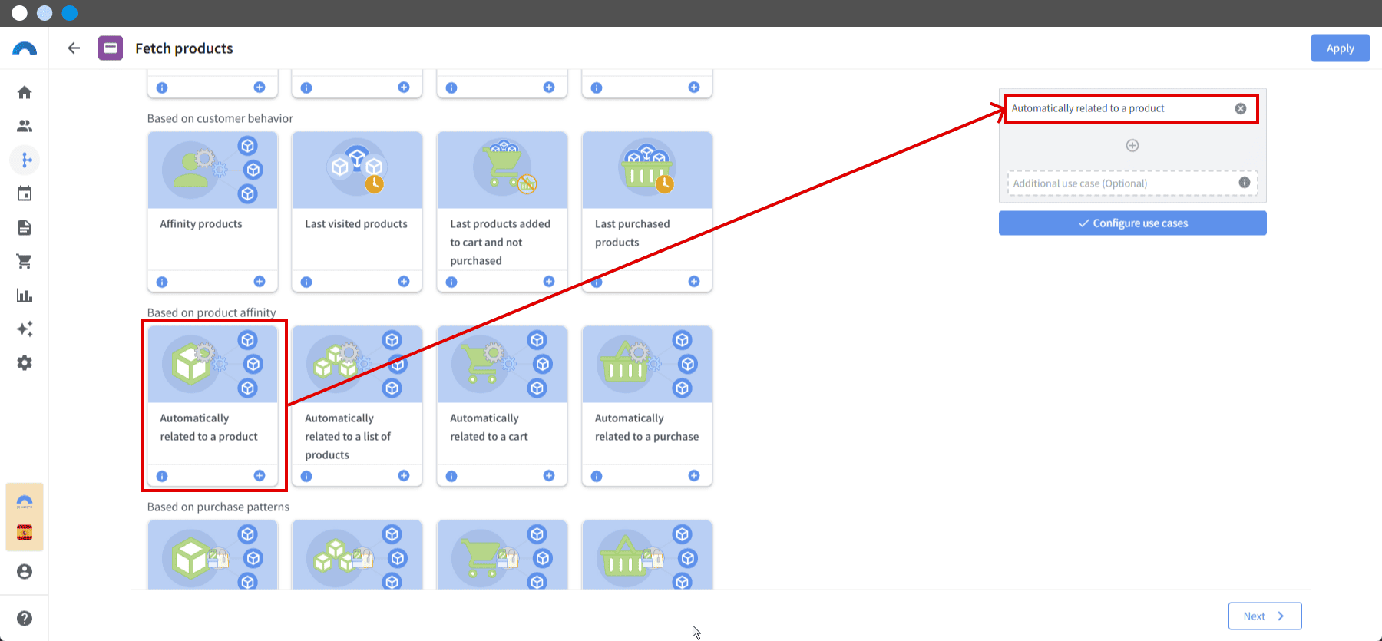Open the AI sparkle sidebar icon
1382x641 pixels.
(25, 329)
